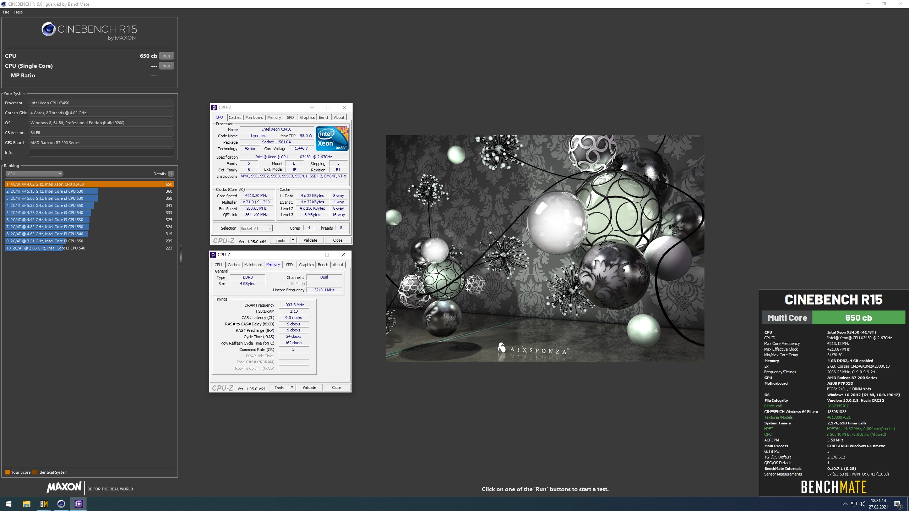Click Validate in lower CPU-Z window
This screenshot has width=909, height=511.
[309, 388]
